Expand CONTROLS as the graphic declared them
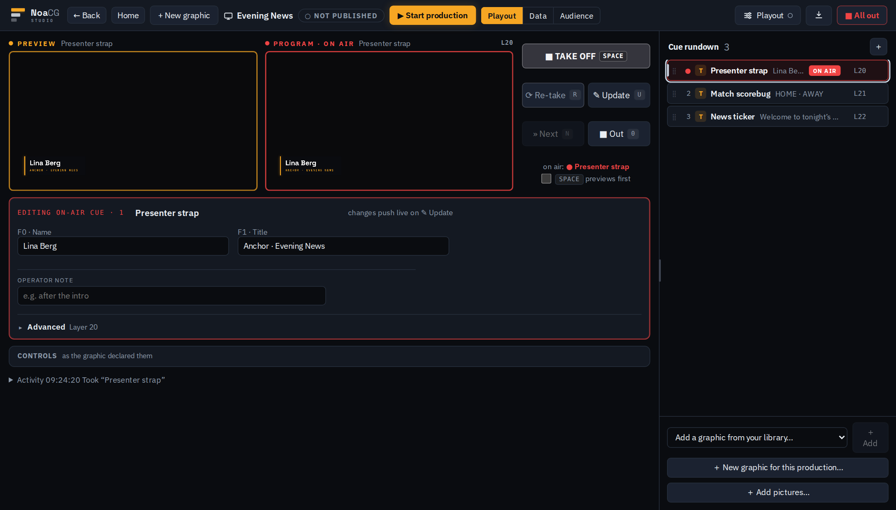This screenshot has width=896, height=510. [329, 356]
